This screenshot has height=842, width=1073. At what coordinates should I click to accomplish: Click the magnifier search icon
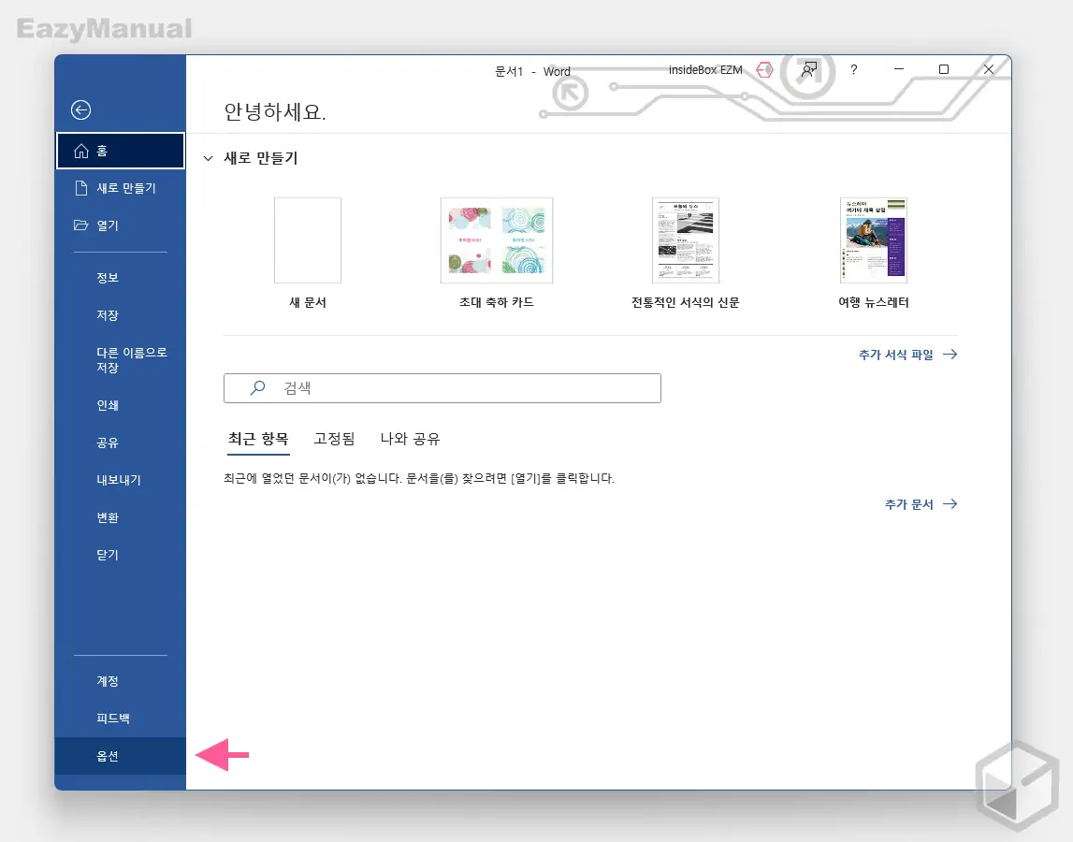point(257,388)
